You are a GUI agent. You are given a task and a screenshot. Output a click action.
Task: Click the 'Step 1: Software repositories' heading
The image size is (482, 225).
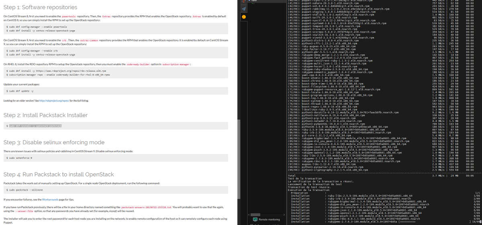point(41,7)
